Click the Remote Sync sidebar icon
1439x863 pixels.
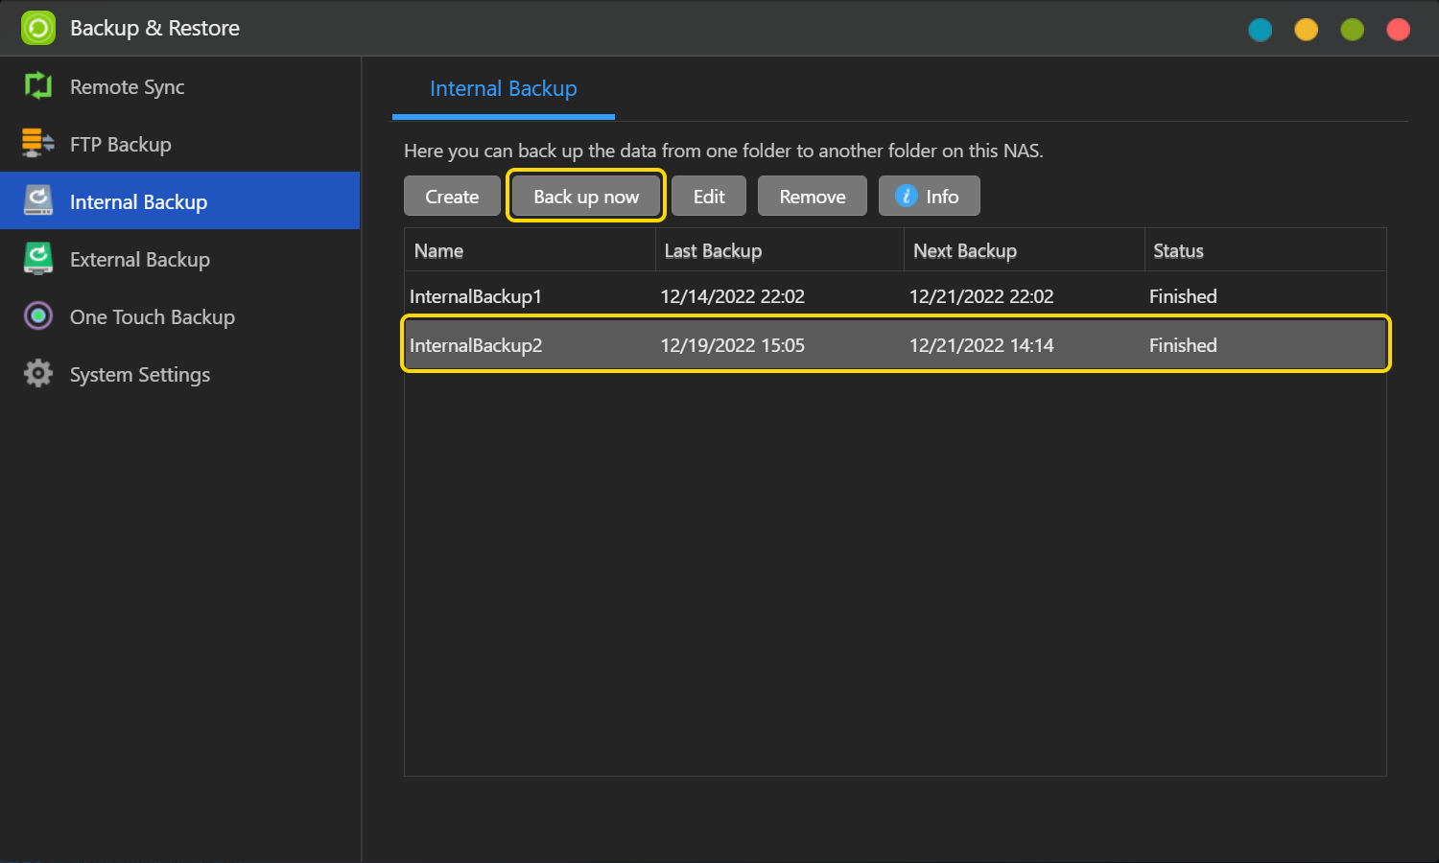click(x=38, y=86)
